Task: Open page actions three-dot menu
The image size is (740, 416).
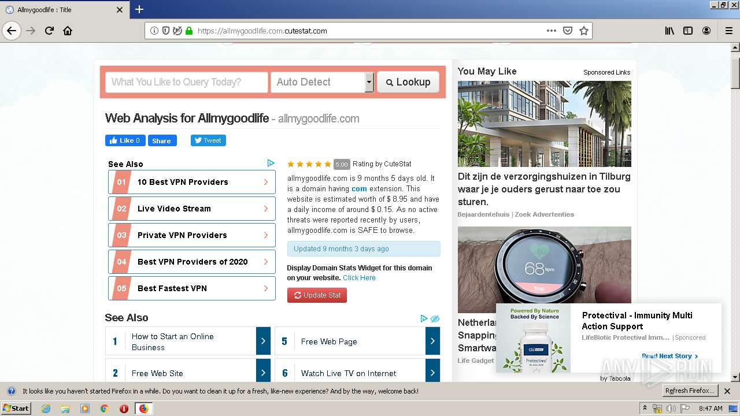Action: [552, 31]
